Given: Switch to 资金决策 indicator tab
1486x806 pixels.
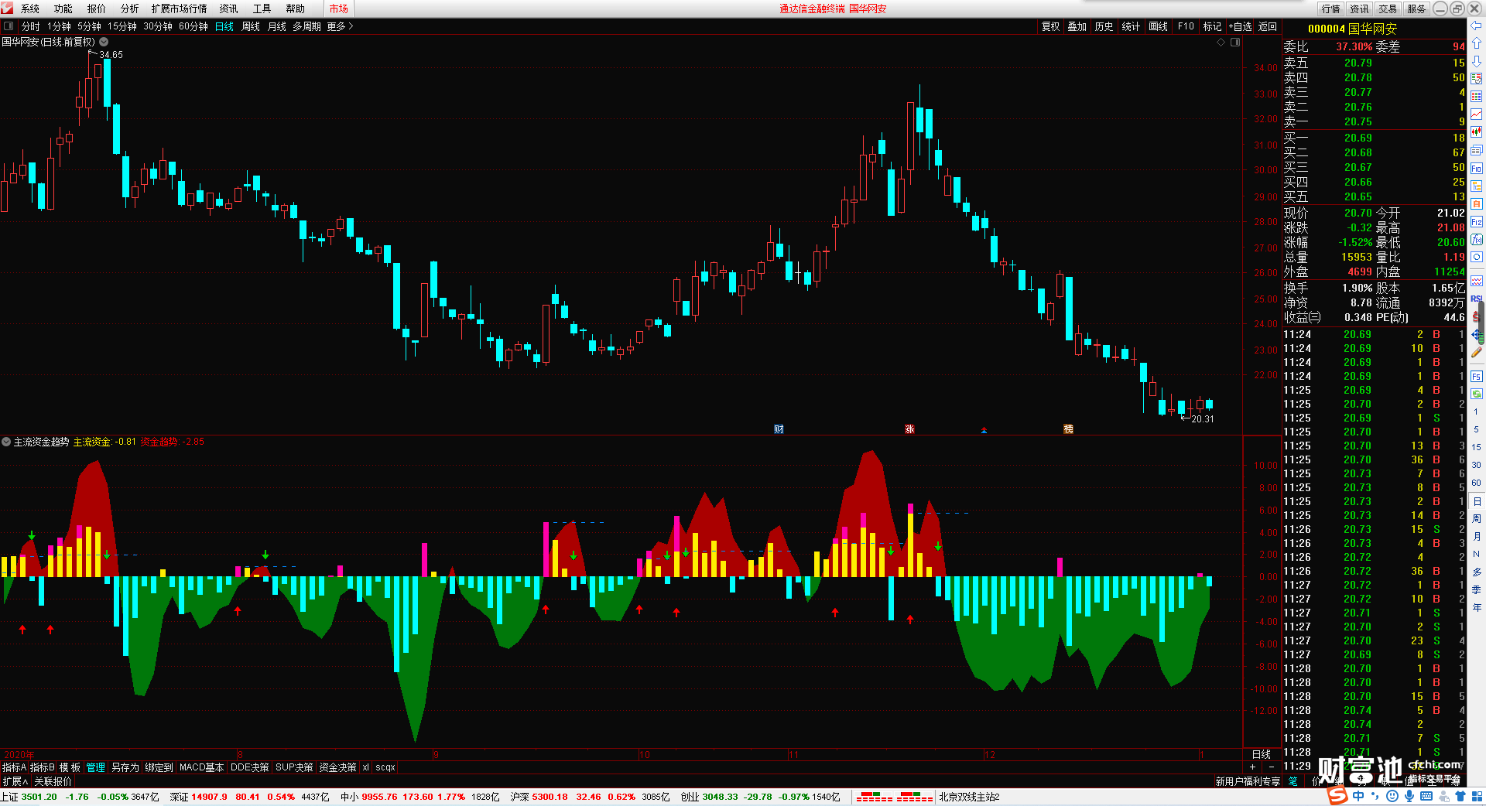Looking at the screenshot, I should 337,767.
